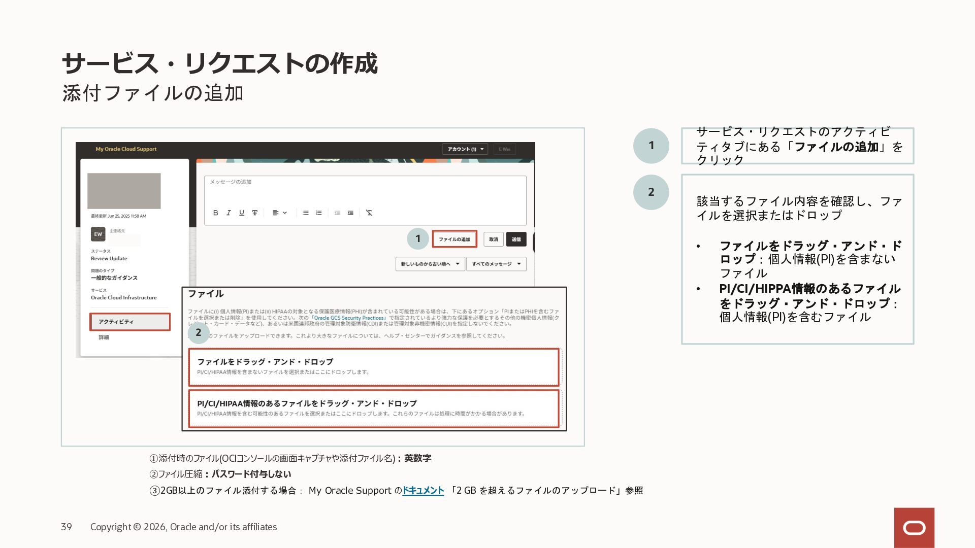Image resolution: width=975 pixels, height=548 pixels.
Task: Expand 新しいものから古い順へ sort dropdown
Action: pyautogui.click(x=430, y=264)
